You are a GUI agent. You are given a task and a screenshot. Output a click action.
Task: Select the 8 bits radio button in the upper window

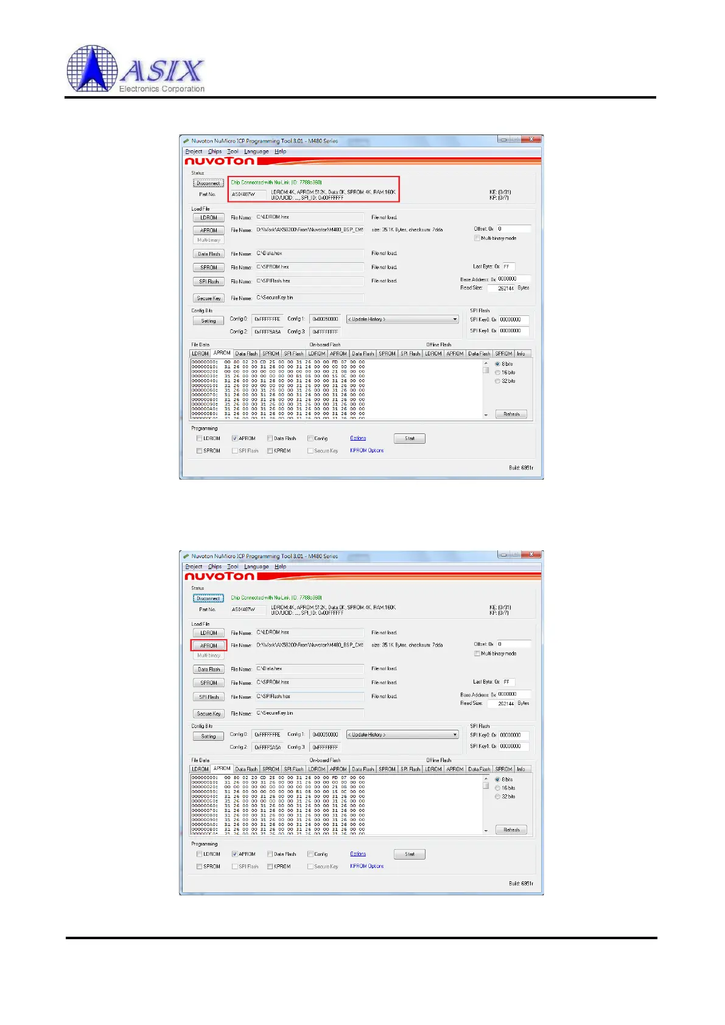coord(497,364)
